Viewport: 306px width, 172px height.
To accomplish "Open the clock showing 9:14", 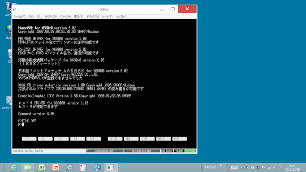I will coord(293,168).
